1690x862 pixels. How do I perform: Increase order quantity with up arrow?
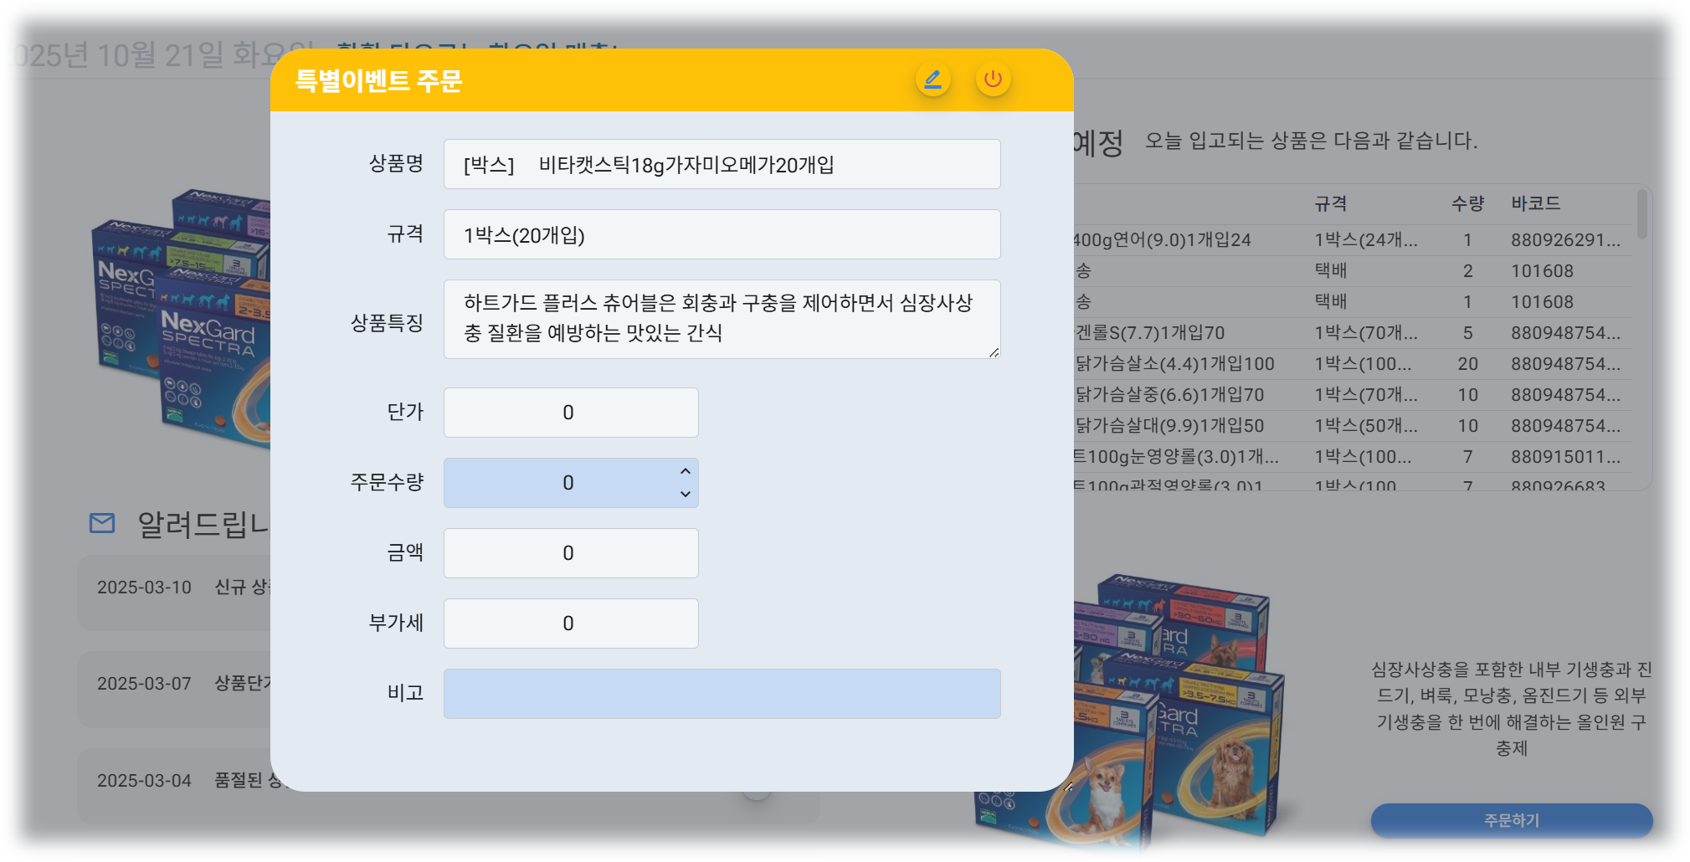coord(686,471)
